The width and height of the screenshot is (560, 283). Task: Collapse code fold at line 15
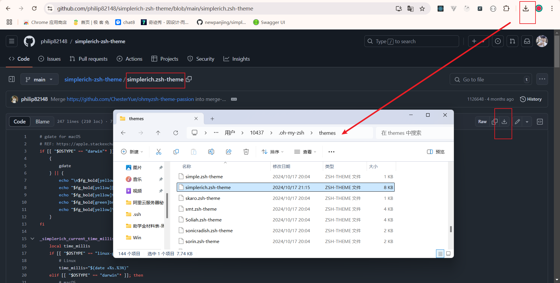point(32,239)
